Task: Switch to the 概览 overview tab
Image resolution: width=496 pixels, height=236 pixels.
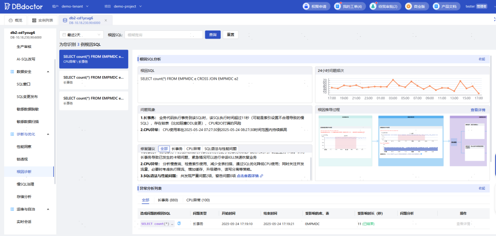Action: pyautogui.click(x=16, y=20)
